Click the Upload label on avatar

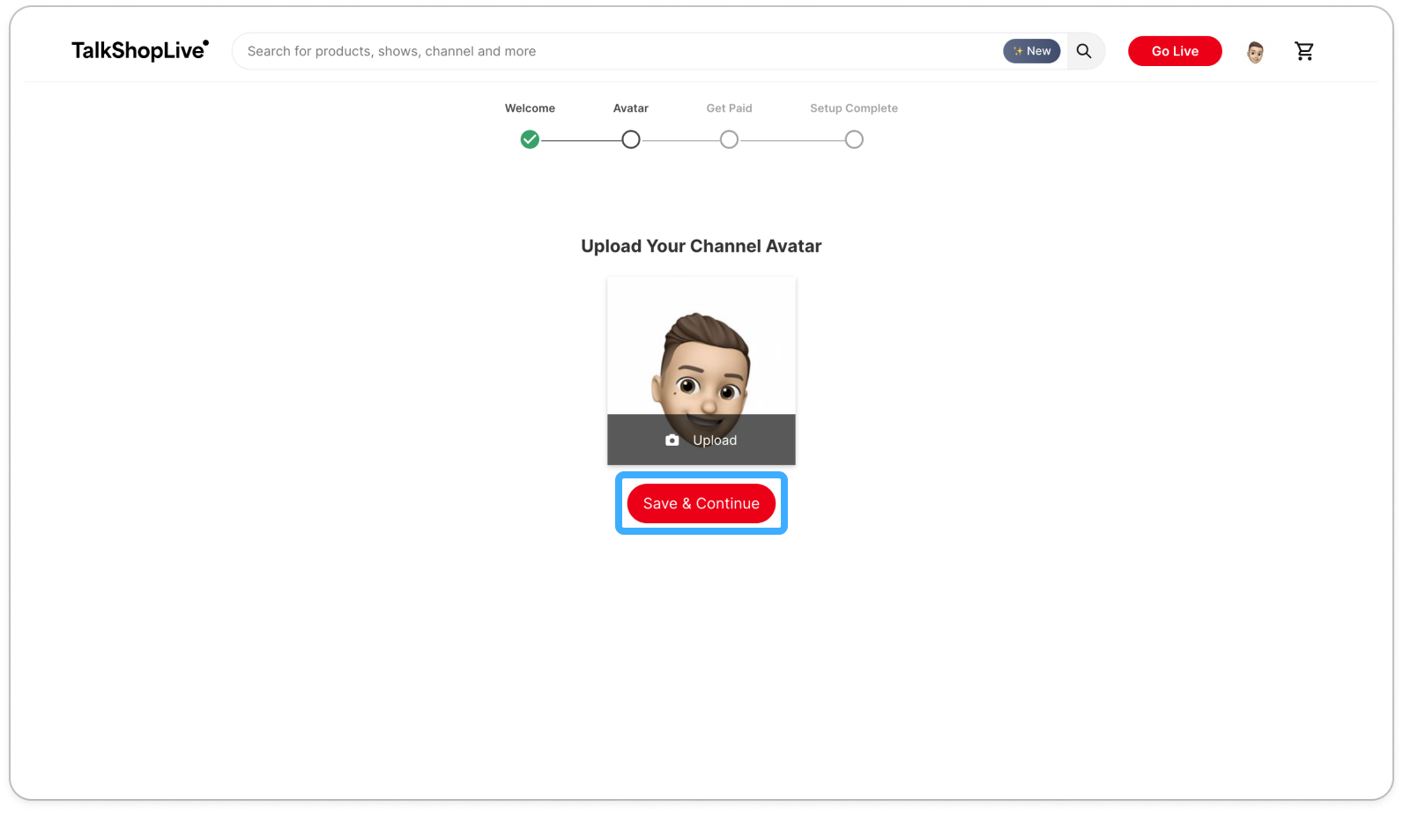[x=715, y=440]
